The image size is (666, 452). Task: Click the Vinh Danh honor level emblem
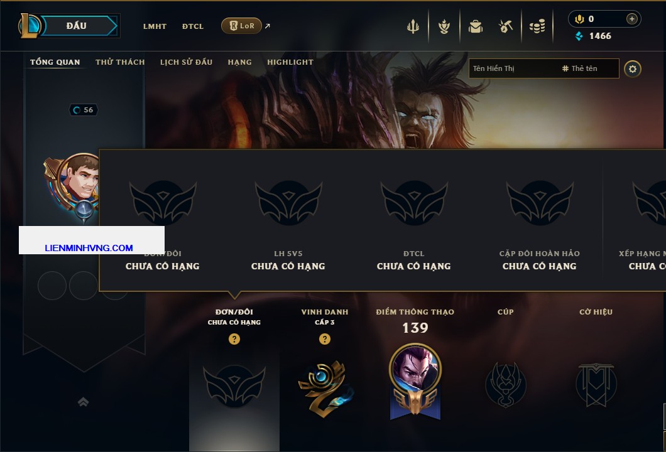pyautogui.click(x=325, y=388)
